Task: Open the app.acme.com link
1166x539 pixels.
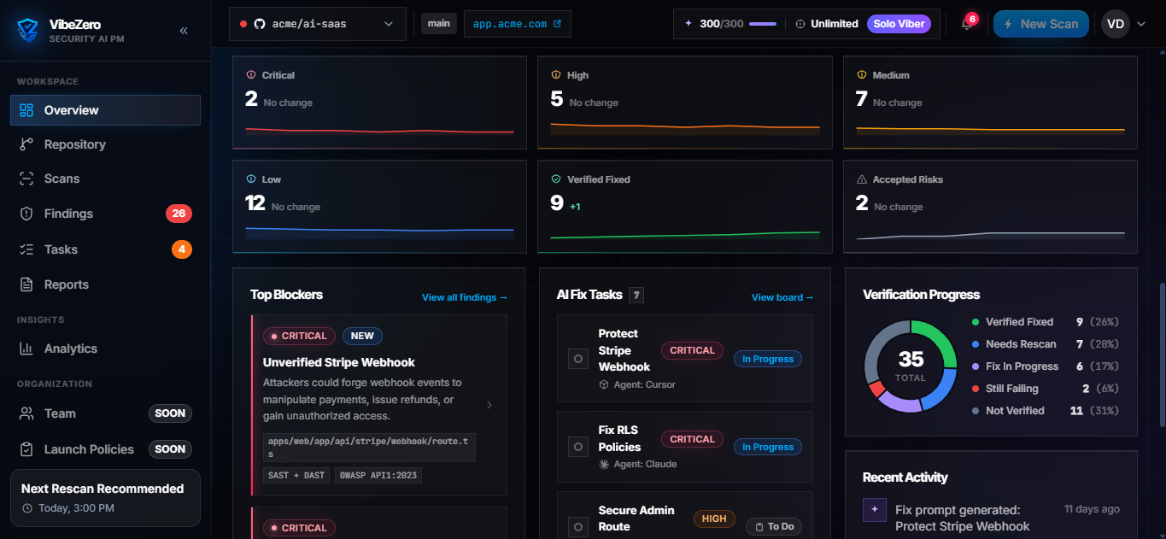Action: [517, 24]
